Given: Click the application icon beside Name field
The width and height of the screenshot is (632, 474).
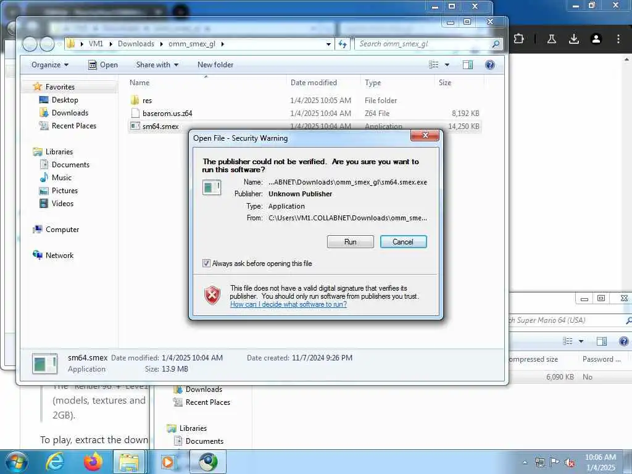Looking at the screenshot, I should click(x=212, y=188).
